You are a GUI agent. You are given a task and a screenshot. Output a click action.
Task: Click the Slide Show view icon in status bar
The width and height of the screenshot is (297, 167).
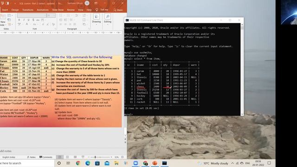[83, 157]
